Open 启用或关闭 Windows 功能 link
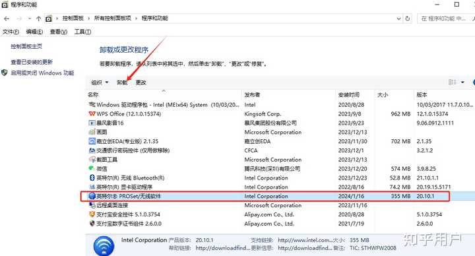 (42, 73)
